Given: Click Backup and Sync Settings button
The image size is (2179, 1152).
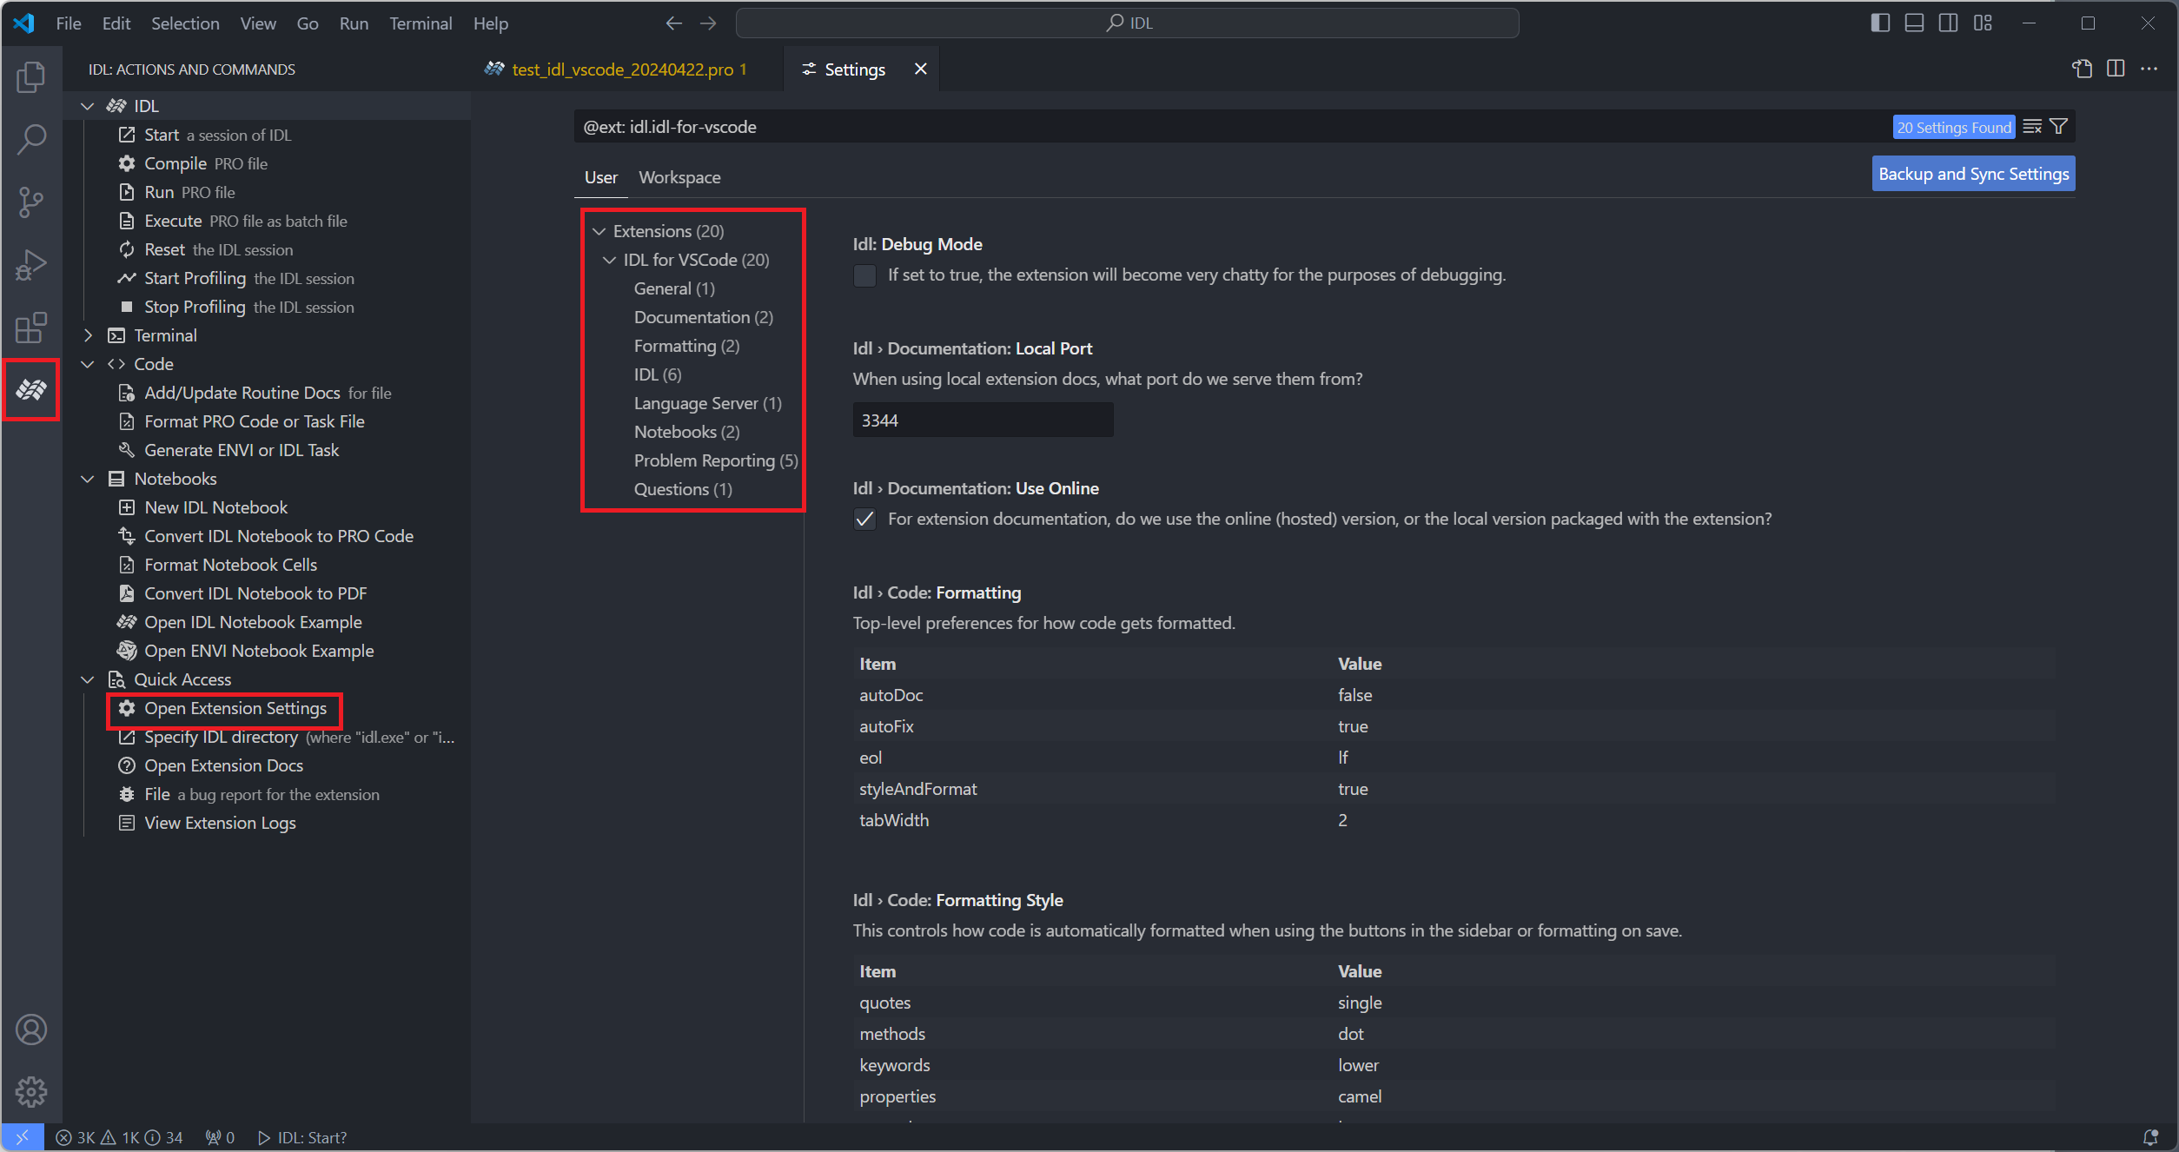Looking at the screenshot, I should (1973, 174).
